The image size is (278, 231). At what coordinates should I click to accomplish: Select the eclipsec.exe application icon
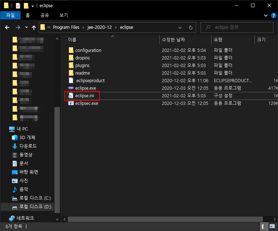point(71,103)
